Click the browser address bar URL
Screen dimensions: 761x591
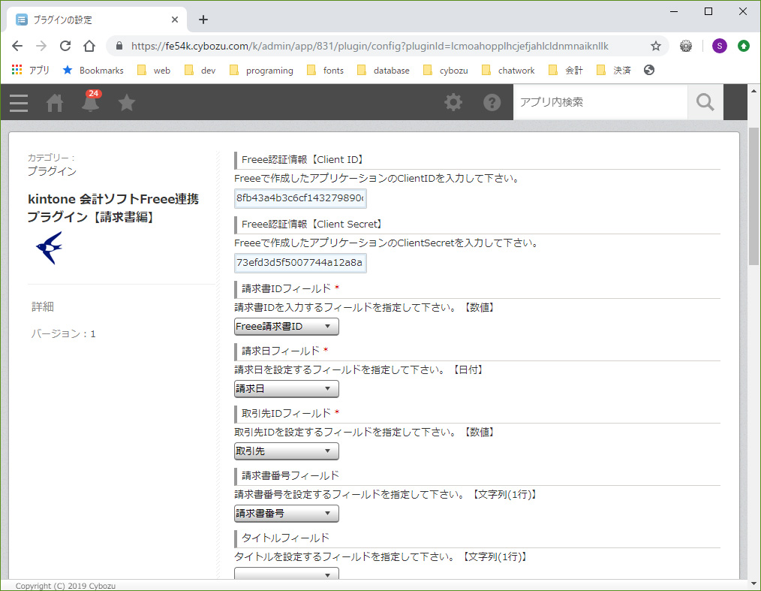[370, 46]
